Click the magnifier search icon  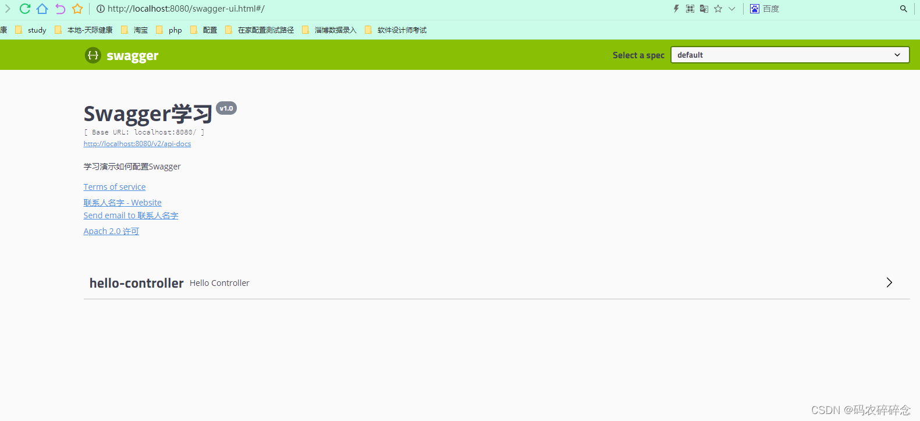pyautogui.click(x=904, y=9)
